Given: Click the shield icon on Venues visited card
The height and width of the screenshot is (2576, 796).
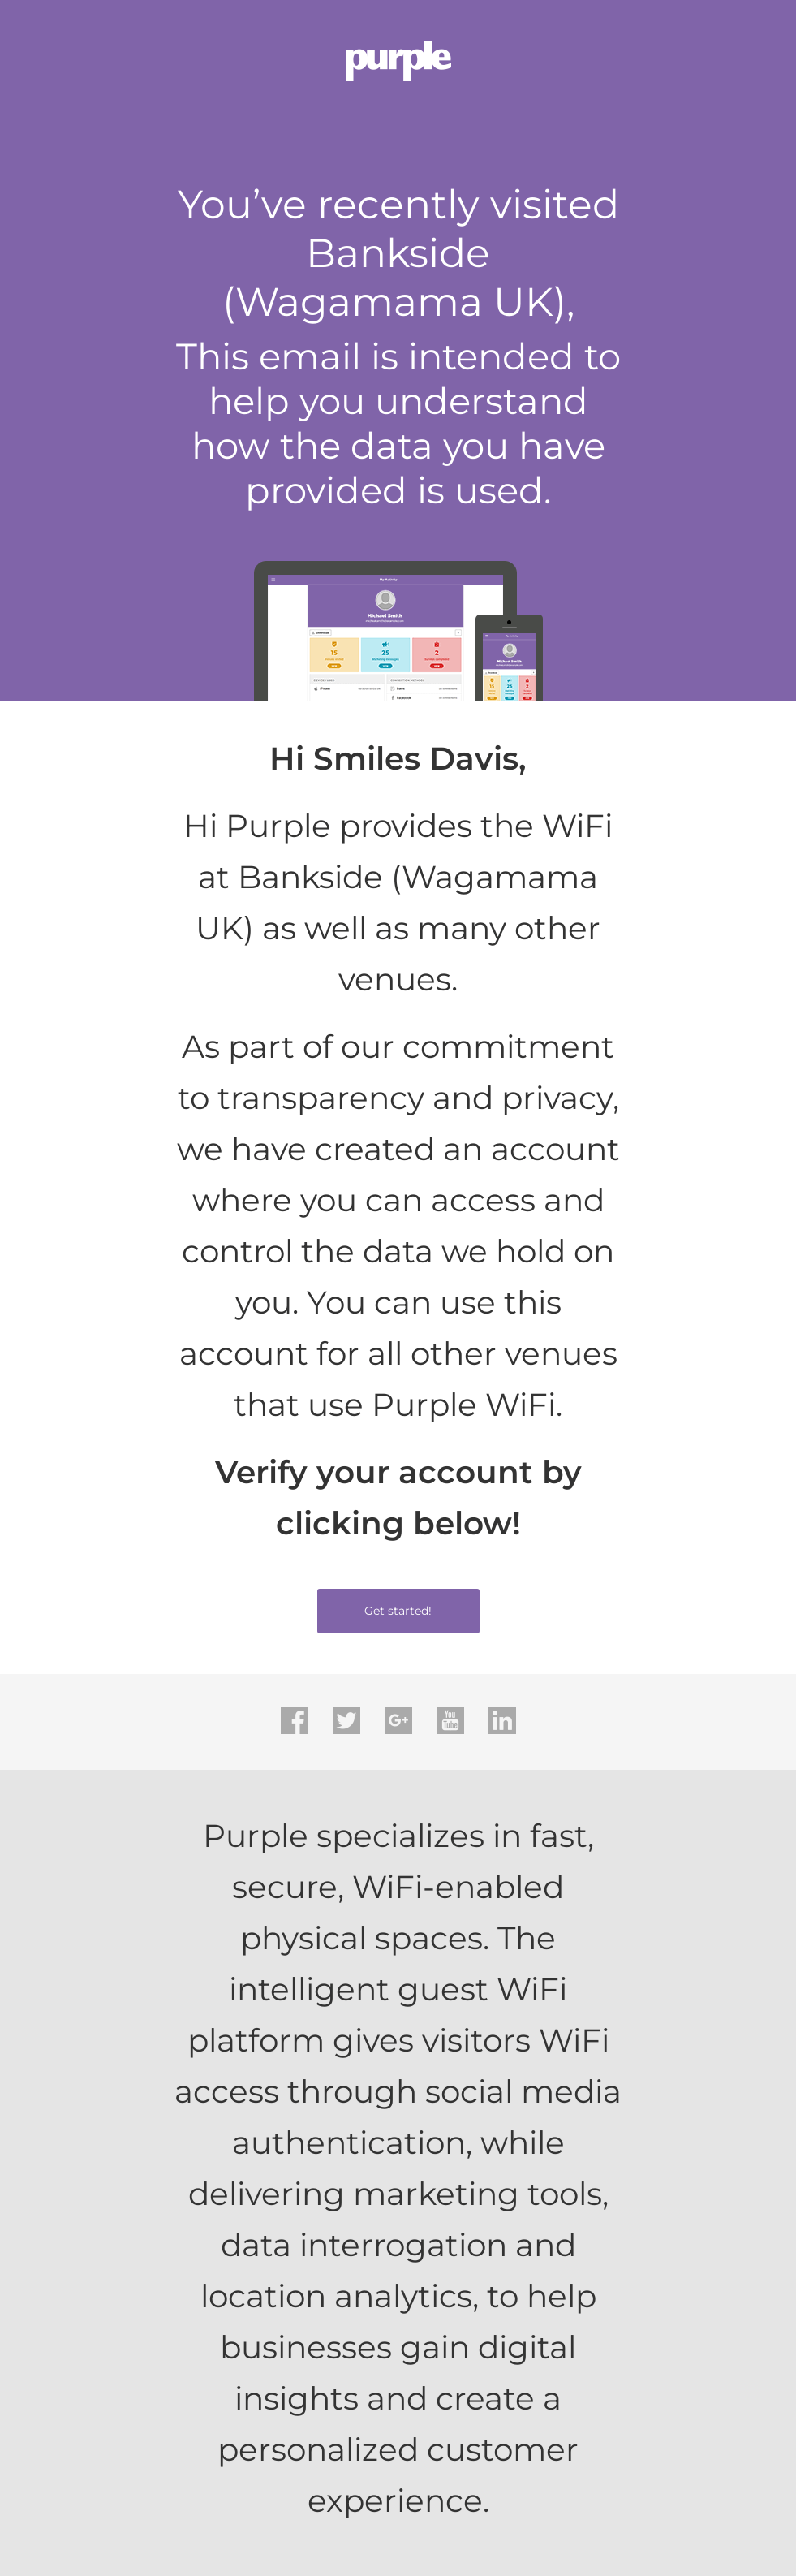Looking at the screenshot, I should click(x=334, y=645).
